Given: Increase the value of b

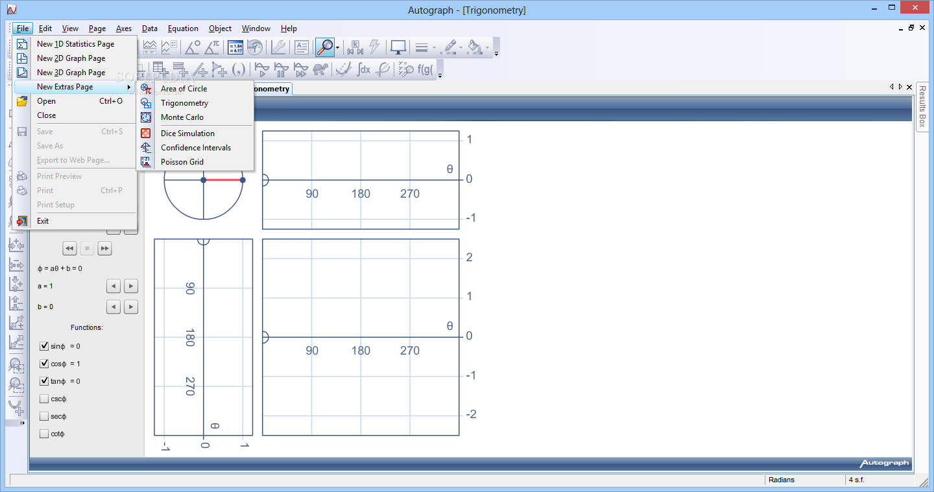Looking at the screenshot, I should click(x=130, y=307).
